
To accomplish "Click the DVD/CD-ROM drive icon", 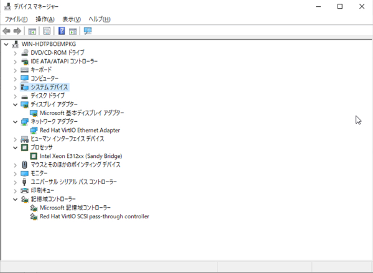I will [x=24, y=53].
